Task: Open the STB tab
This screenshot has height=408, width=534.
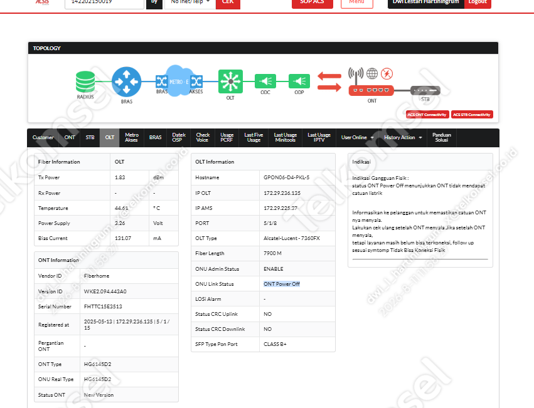Action: coord(90,137)
